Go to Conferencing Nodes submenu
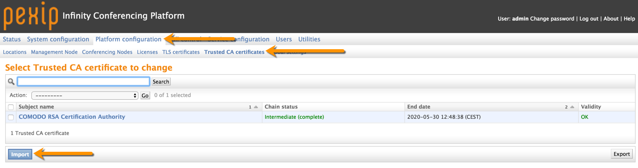This screenshot has height=168, width=638. click(107, 52)
